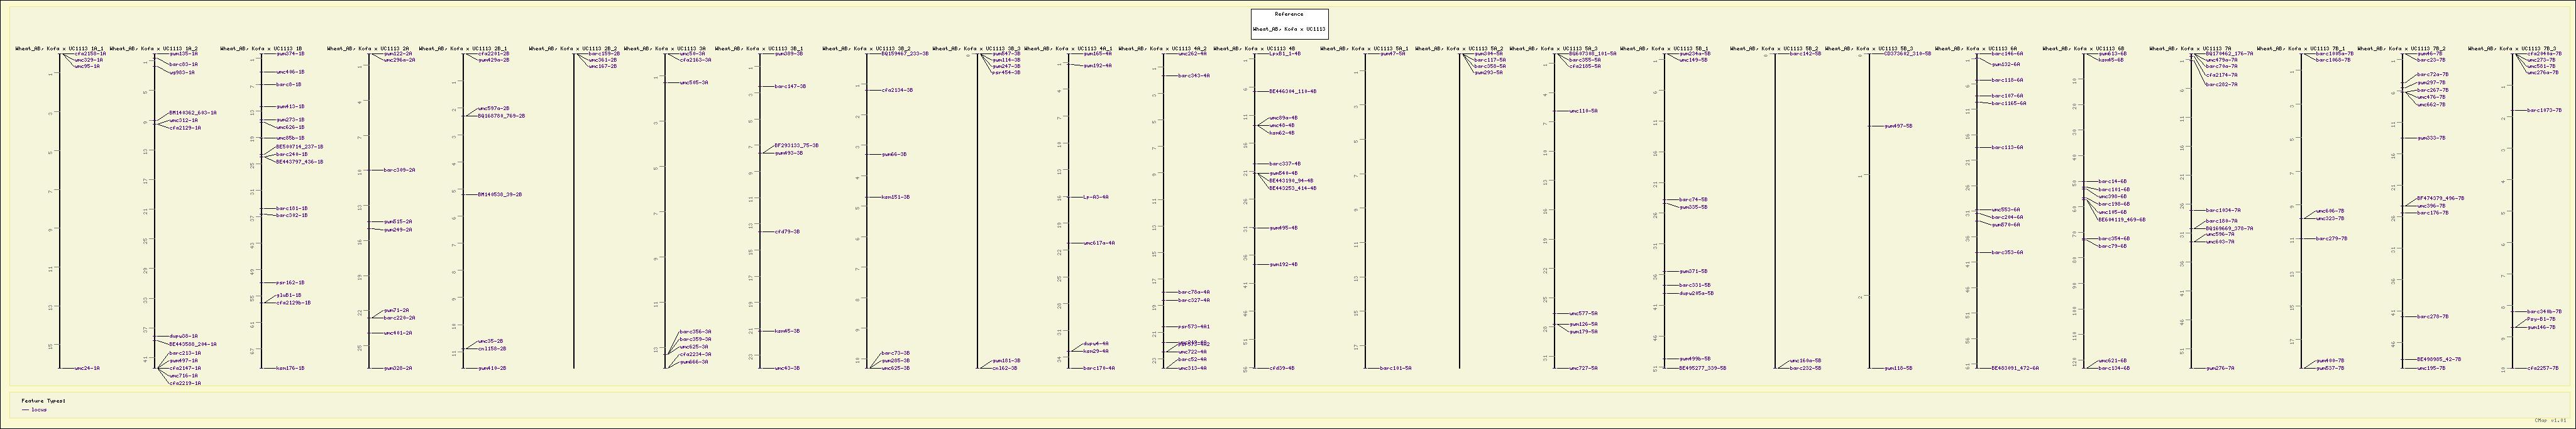
Task: Click the ksm151-3B marker label
Action: click(x=895, y=197)
